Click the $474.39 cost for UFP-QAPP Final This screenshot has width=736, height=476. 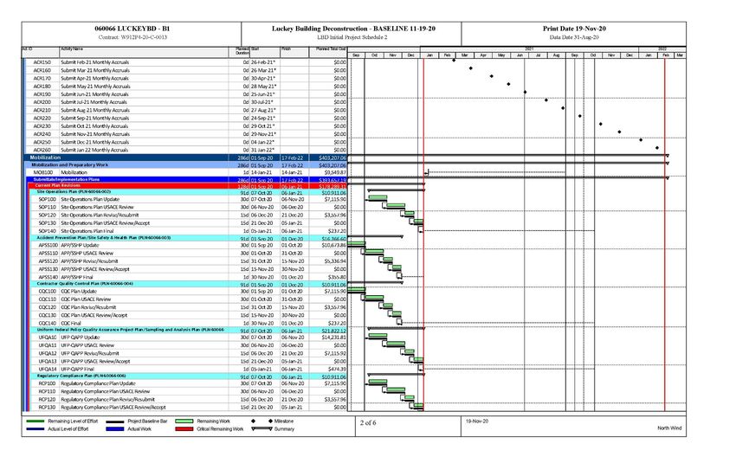337,369
